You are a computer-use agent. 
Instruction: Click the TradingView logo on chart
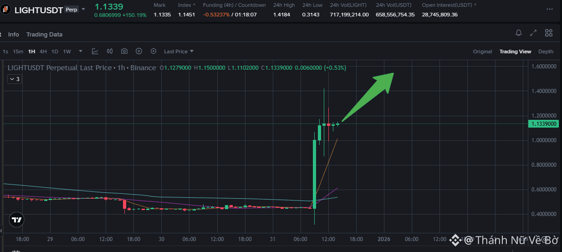coord(17,220)
